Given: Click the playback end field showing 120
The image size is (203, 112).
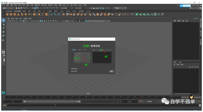Looking at the screenshot, I should [x=123, y=101].
